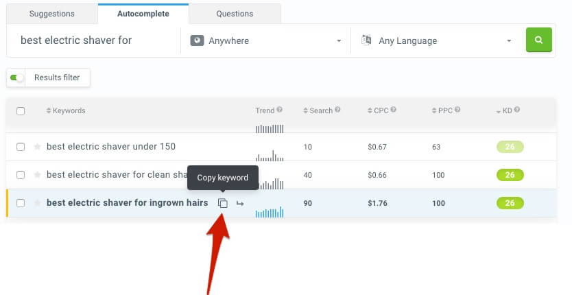Click PPC value 63

click(x=436, y=147)
